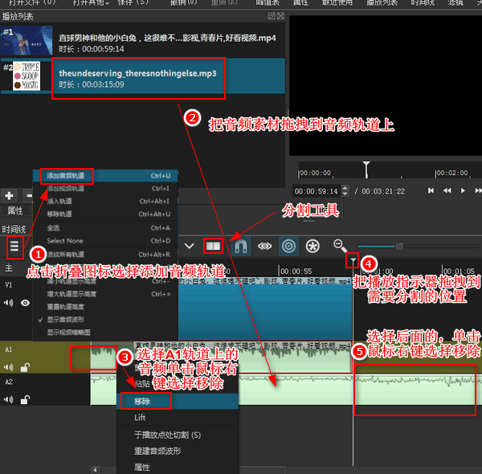This screenshot has width=482, height=474.
Task: Open the 属性 tab below the playlist
Action: pyautogui.click(x=15, y=210)
